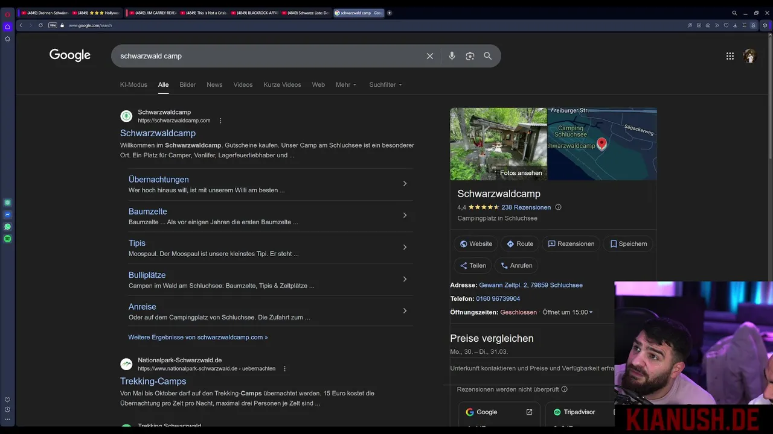Go back to previous page
Screen dimensions: 773x434
21,25
